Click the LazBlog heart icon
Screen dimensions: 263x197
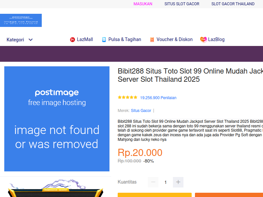pyautogui.click(x=203, y=39)
